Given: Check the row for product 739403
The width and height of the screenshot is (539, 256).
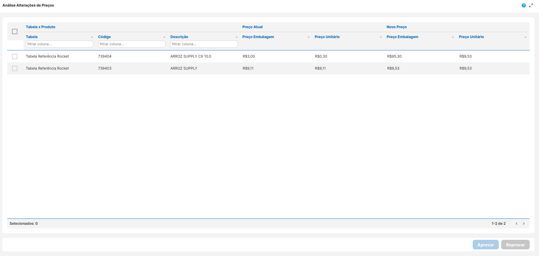Looking at the screenshot, I should click(x=15, y=68).
